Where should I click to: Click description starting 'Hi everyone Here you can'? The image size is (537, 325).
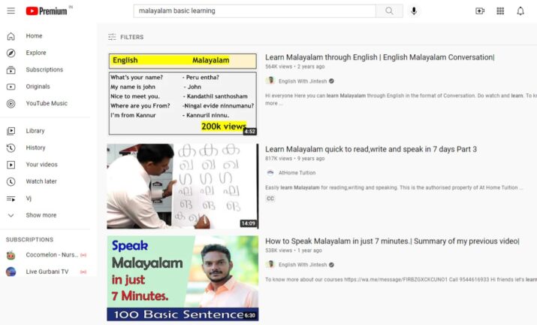point(401,99)
